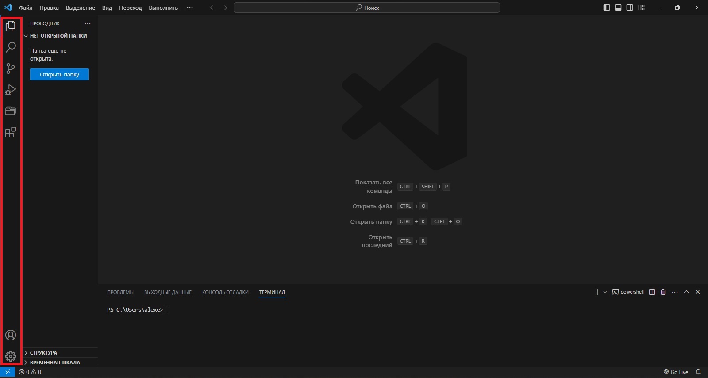The image size is (708, 378).
Task: Open the Explorer view in activity bar
Action: point(11,26)
